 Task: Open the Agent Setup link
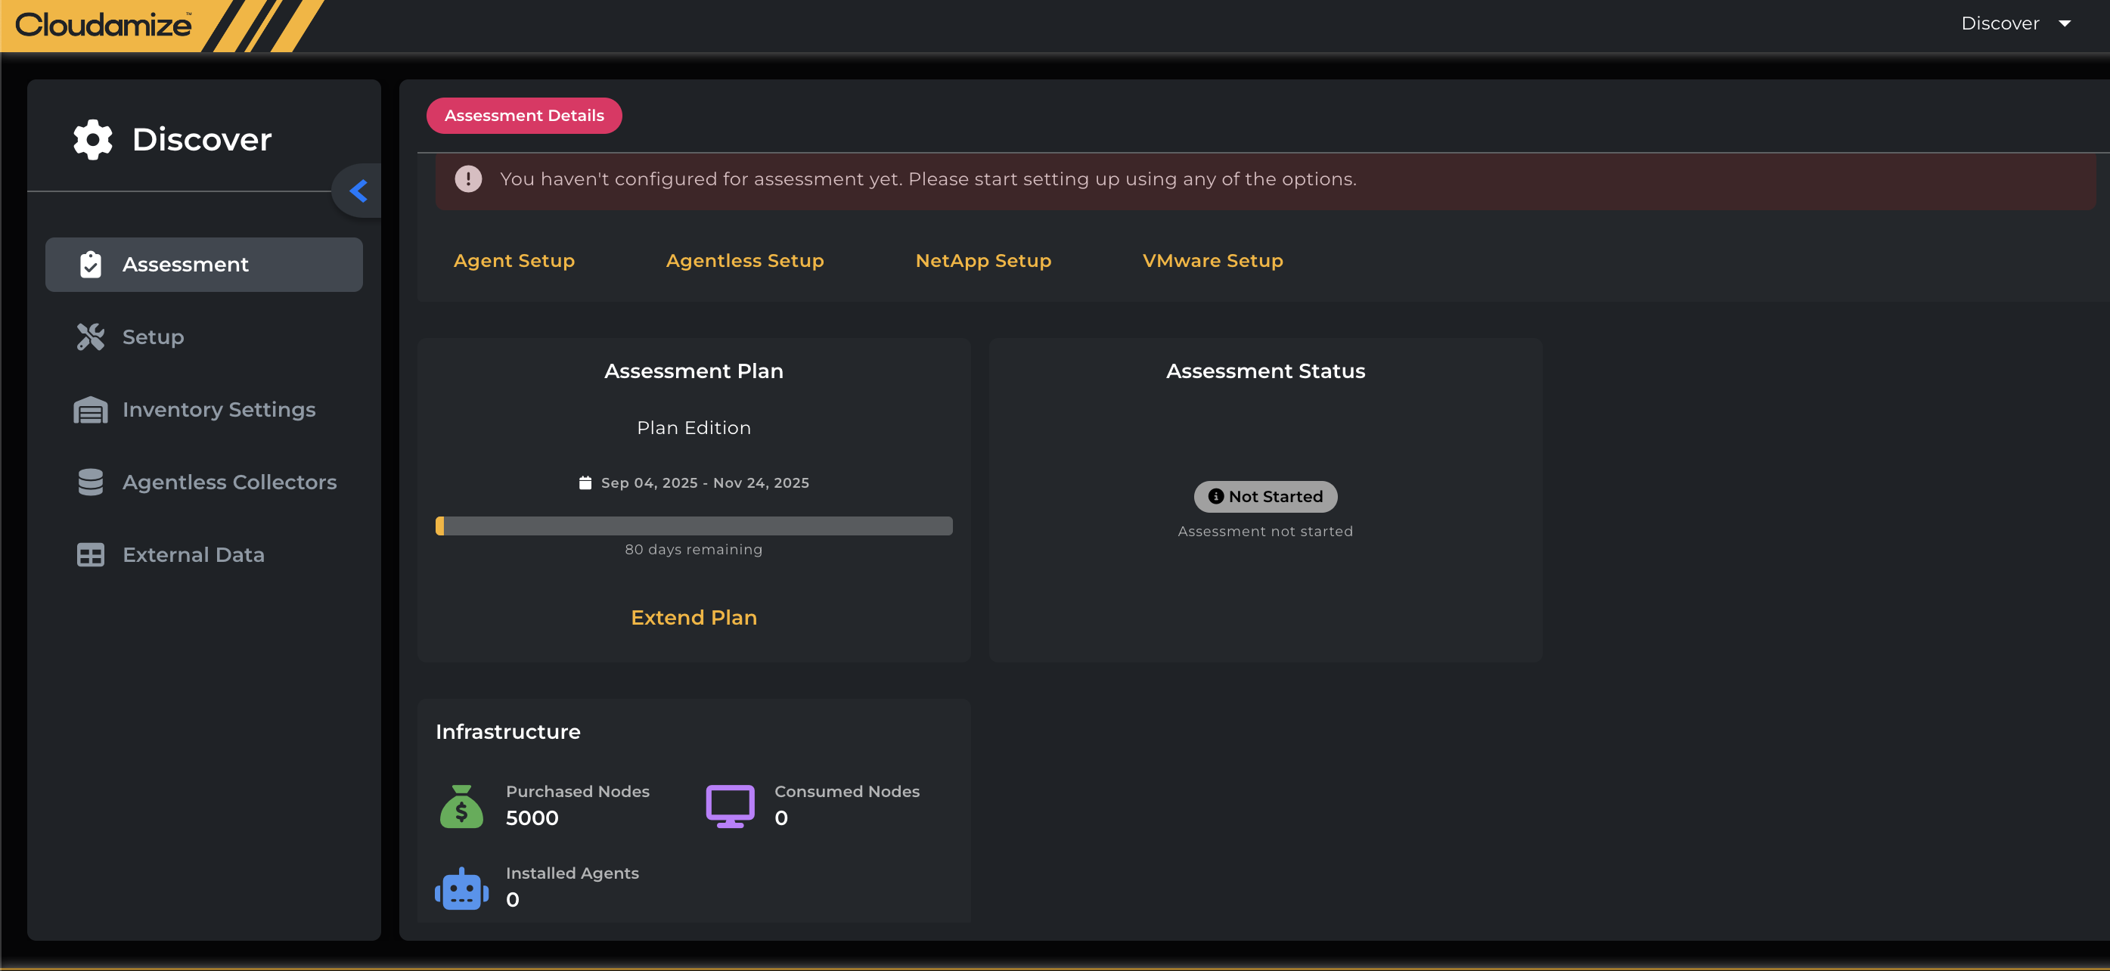514,260
